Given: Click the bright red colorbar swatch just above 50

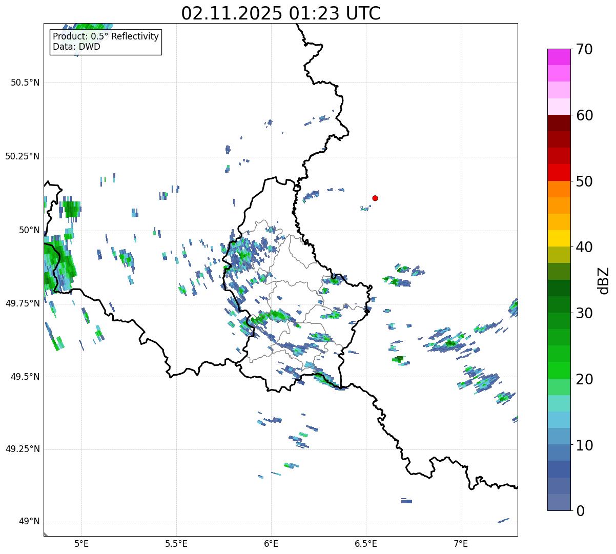Looking at the screenshot, I should point(559,173).
